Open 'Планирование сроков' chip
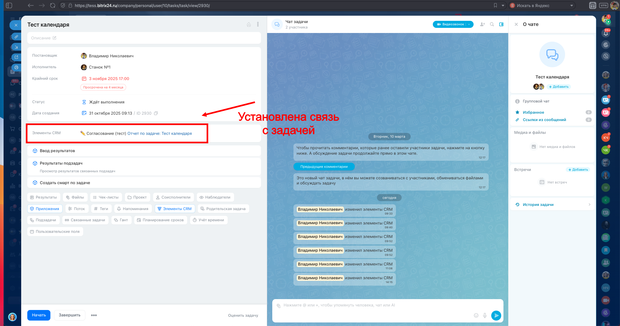 [161, 220]
